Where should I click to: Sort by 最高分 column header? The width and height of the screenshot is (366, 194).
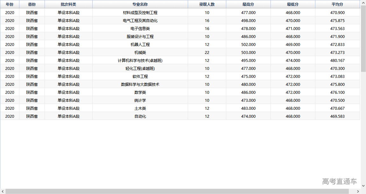pyautogui.click(x=248, y=4)
